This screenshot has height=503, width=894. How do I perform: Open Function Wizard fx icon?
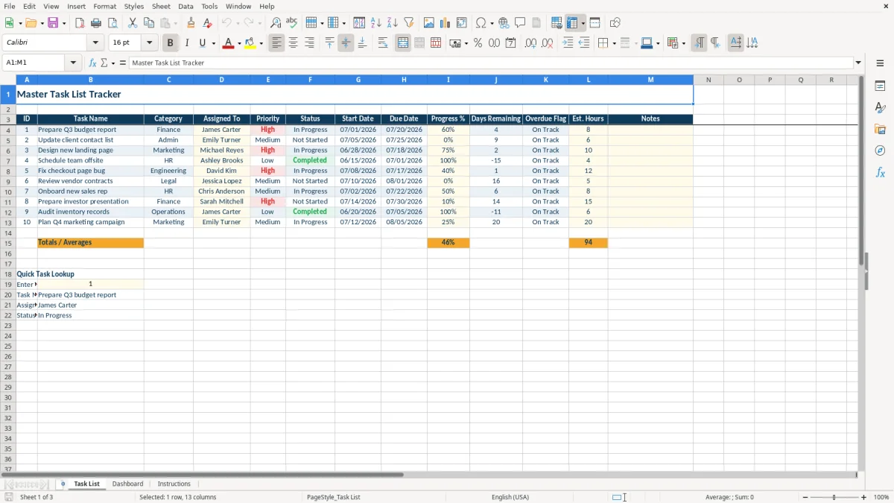pyautogui.click(x=93, y=63)
